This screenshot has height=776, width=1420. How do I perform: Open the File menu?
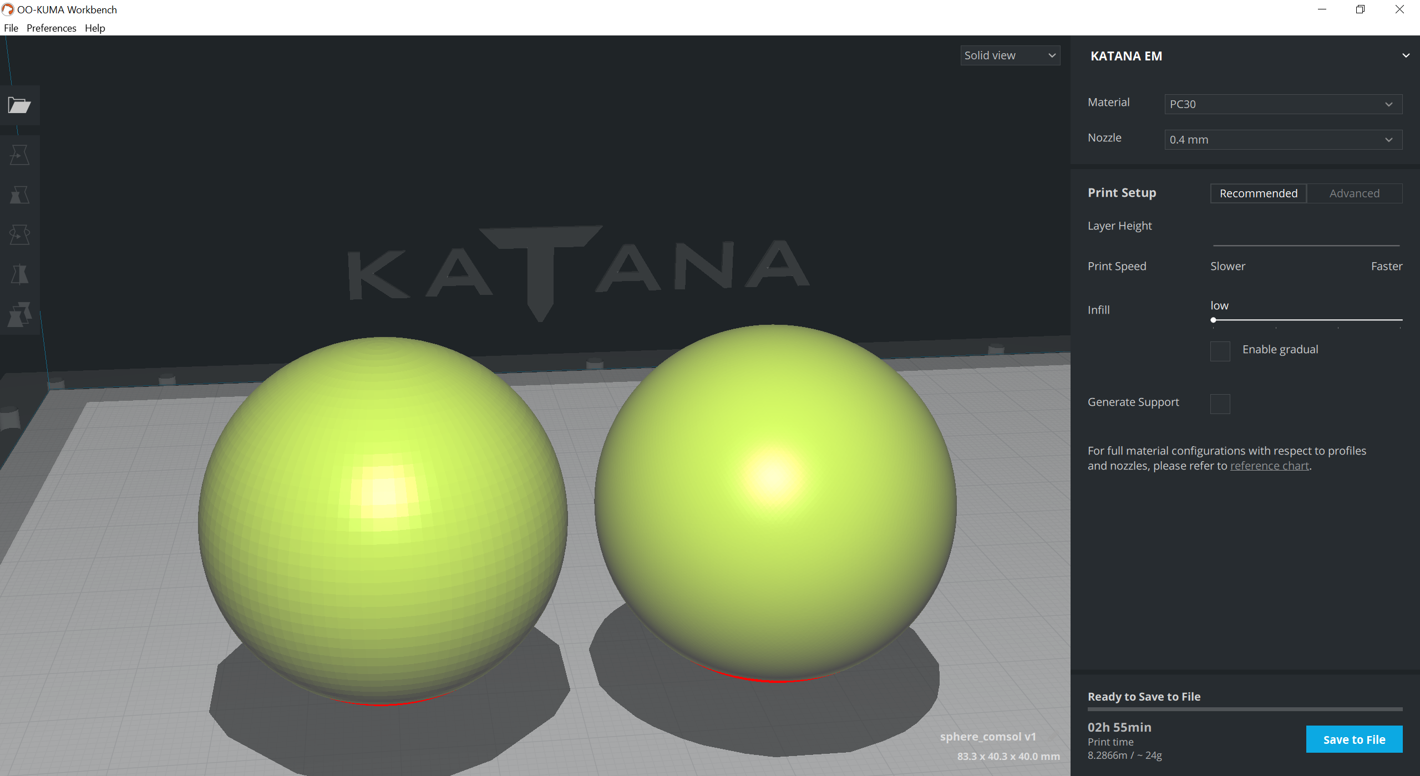click(11, 28)
